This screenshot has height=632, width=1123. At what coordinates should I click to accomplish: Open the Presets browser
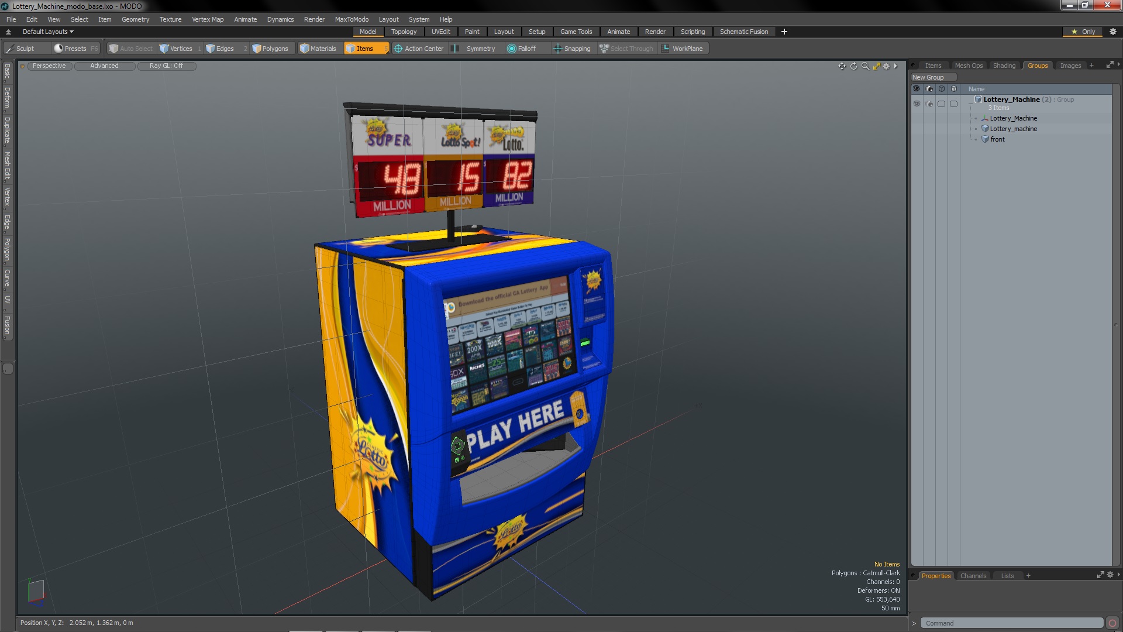pyautogui.click(x=75, y=49)
